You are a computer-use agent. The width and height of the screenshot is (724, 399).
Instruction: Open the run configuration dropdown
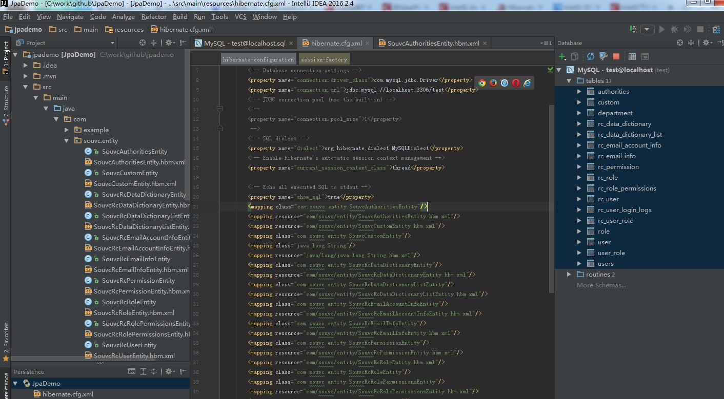[648, 29]
